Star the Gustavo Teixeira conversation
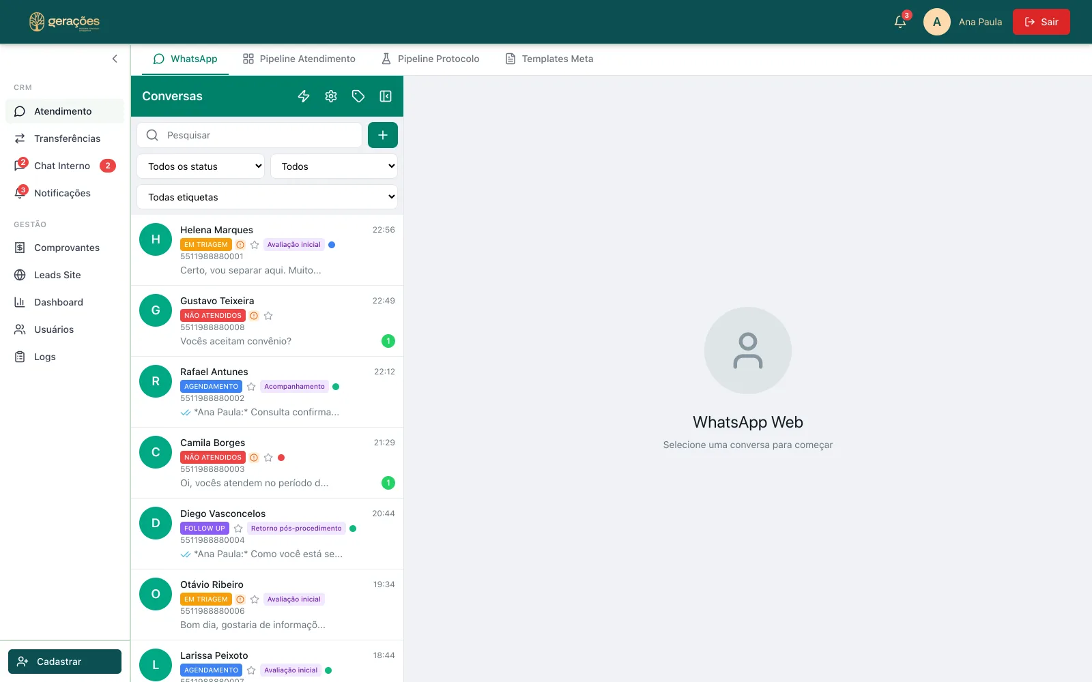Viewport: 1092px width, 682px height. point(268,316)
